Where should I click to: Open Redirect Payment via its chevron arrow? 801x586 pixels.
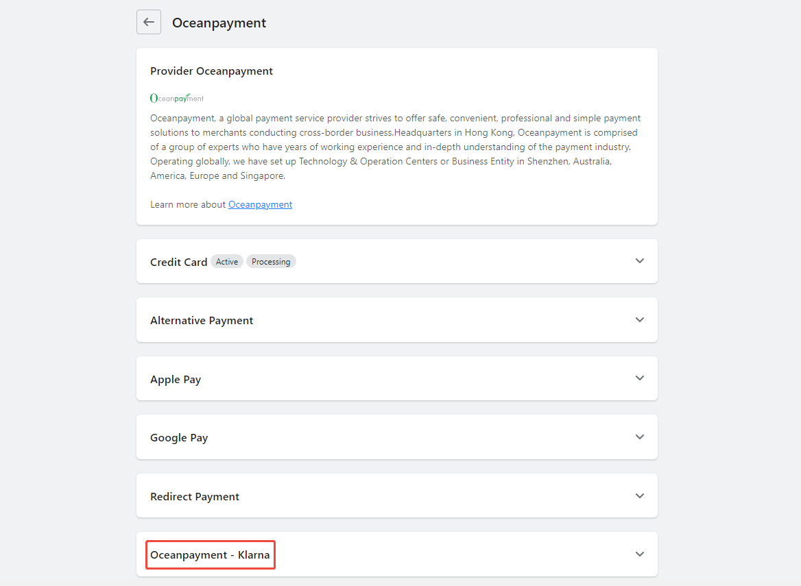pyautogui.click(x=639, y=496)
